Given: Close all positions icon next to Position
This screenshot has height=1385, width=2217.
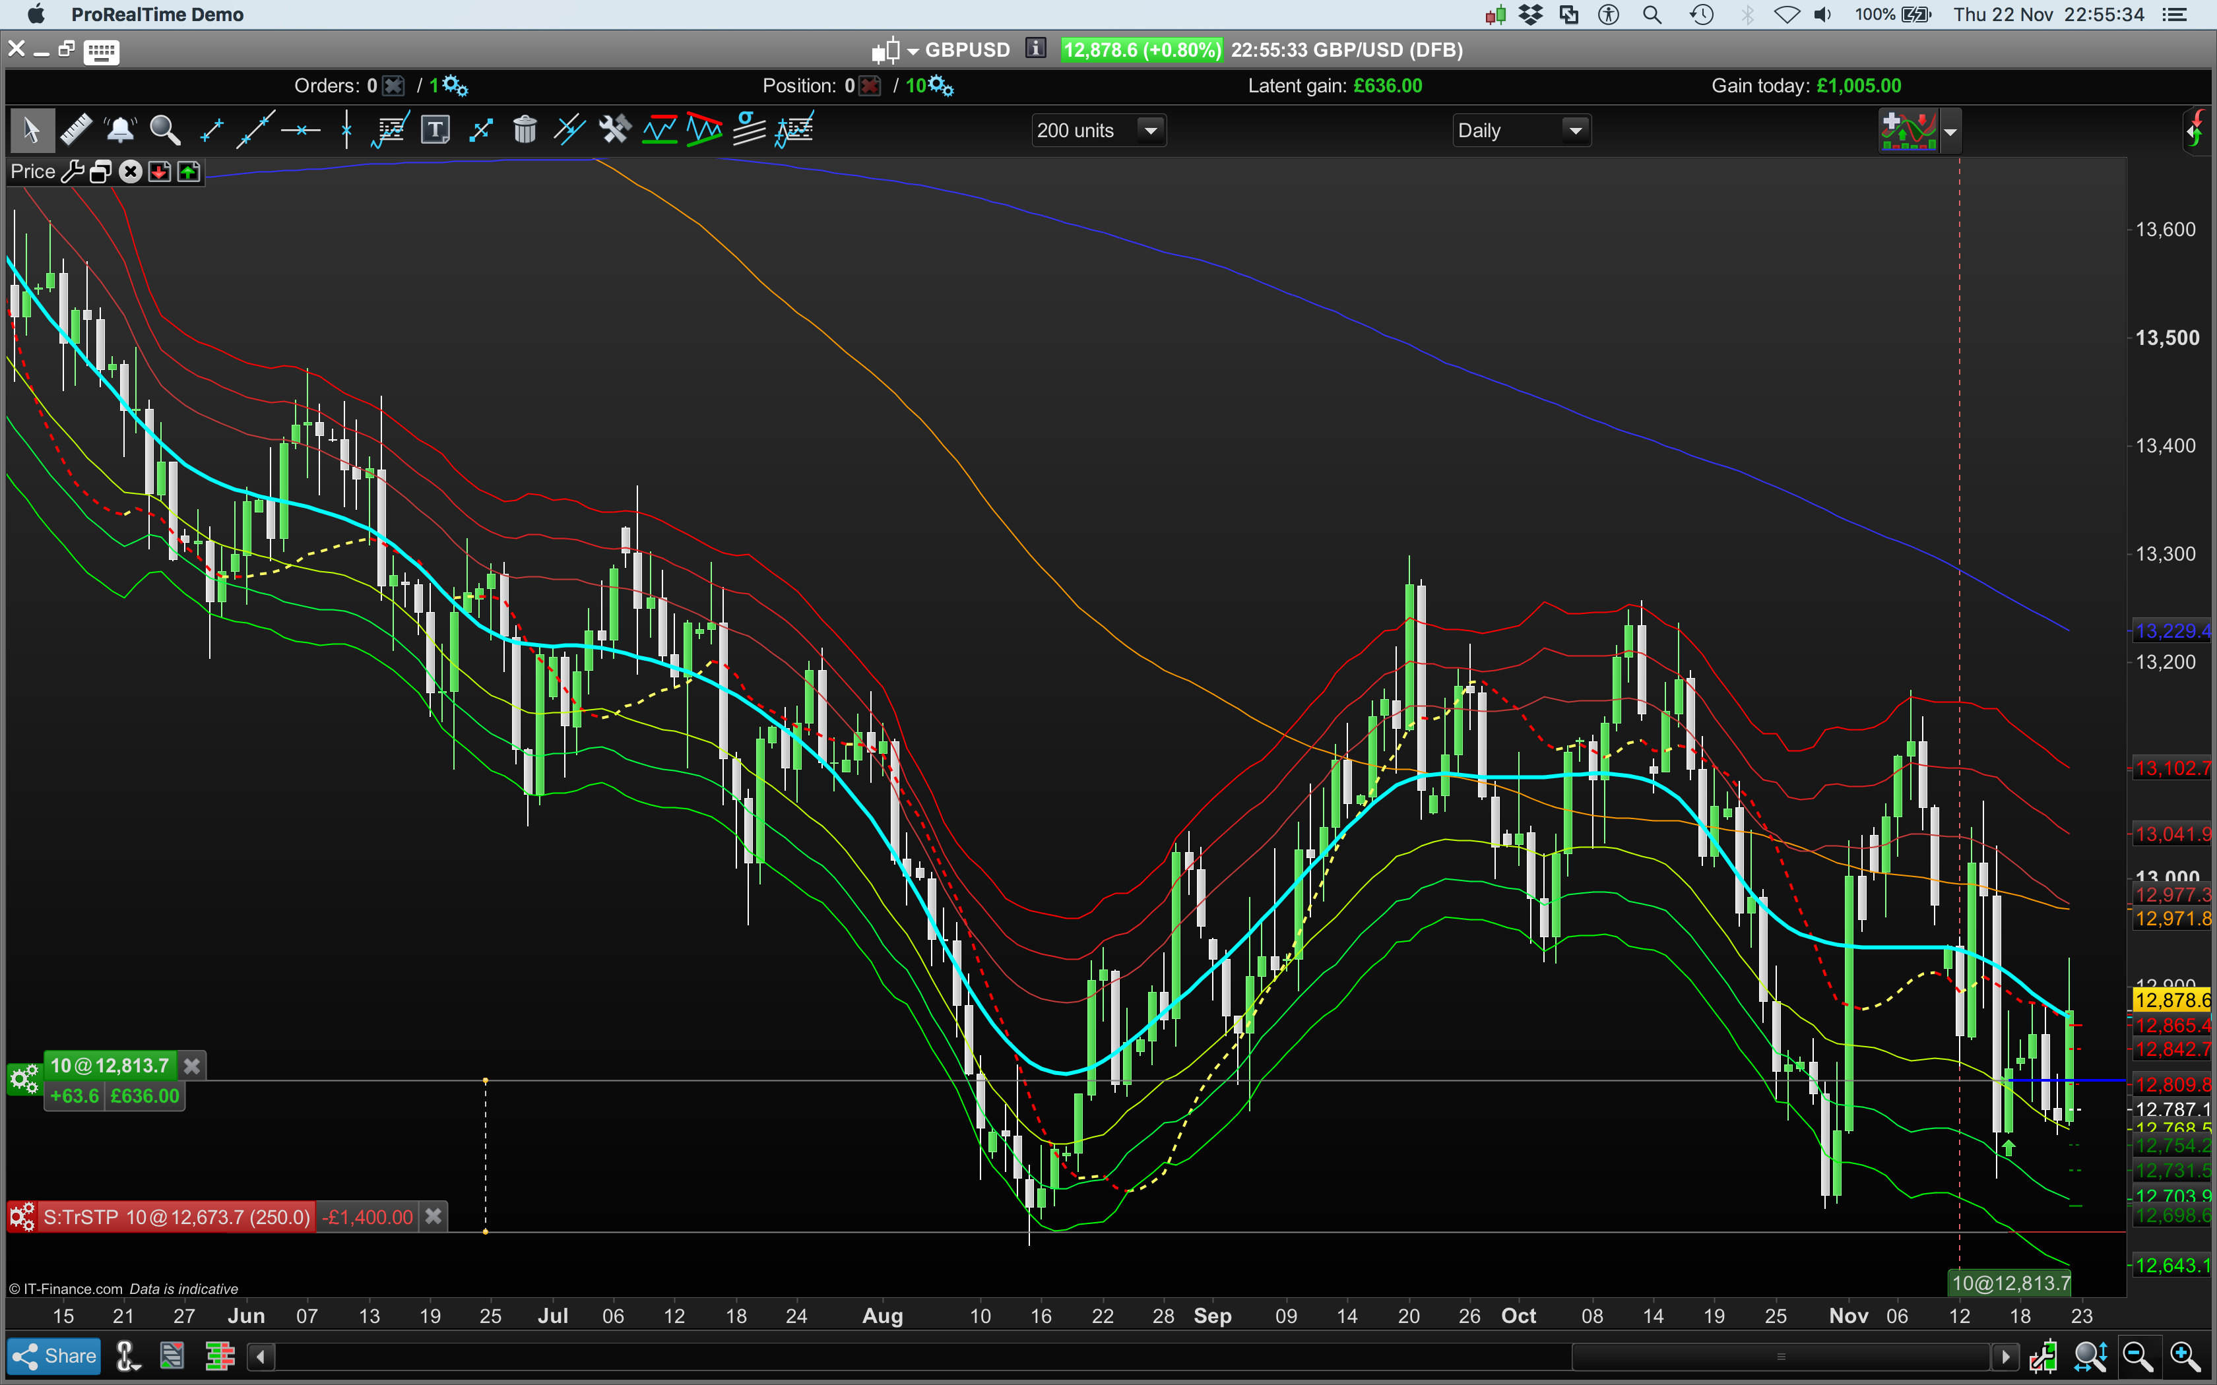Looking at the screenshot, I should pyautogui.click(x=870, y=86).
